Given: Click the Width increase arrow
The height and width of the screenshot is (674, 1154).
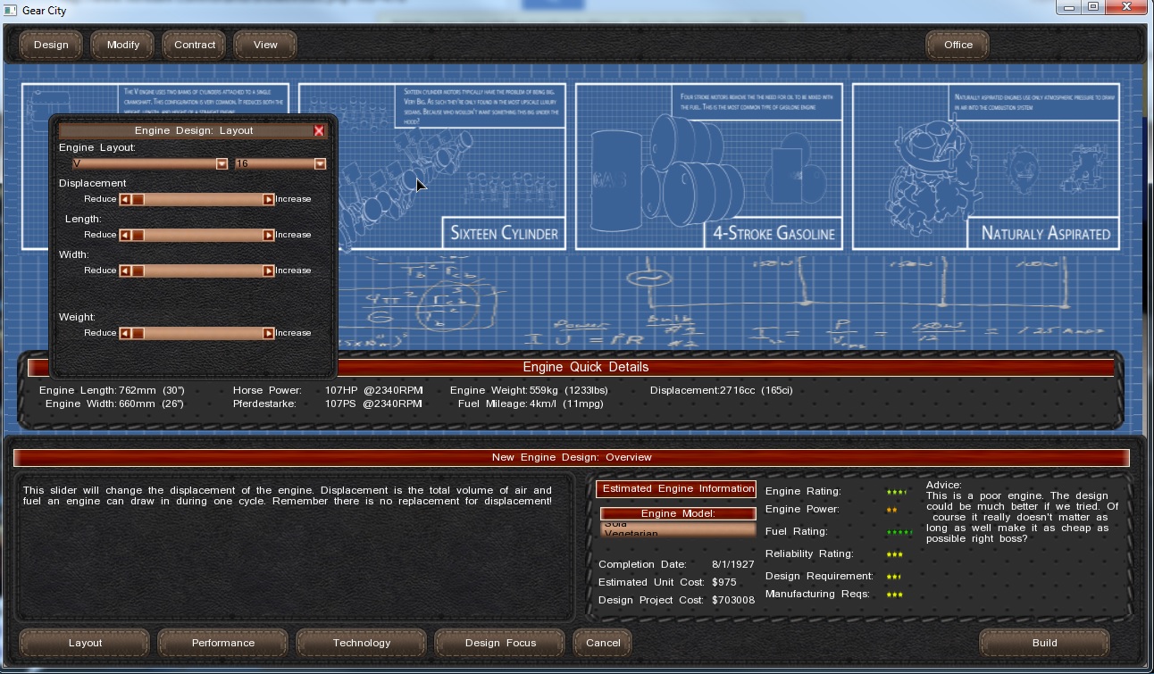Looking at the screenshot, I should pyautogui.click(x=268, y=270).
